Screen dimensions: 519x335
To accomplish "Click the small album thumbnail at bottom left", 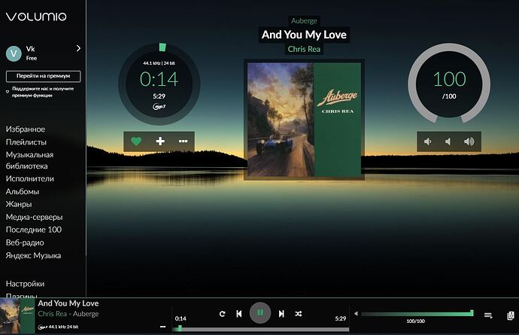I will tap(17, 315).
